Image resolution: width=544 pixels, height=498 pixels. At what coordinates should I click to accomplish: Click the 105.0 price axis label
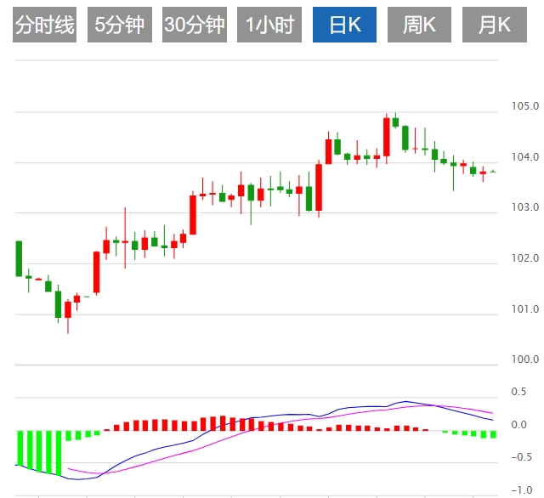coord(525,106)
